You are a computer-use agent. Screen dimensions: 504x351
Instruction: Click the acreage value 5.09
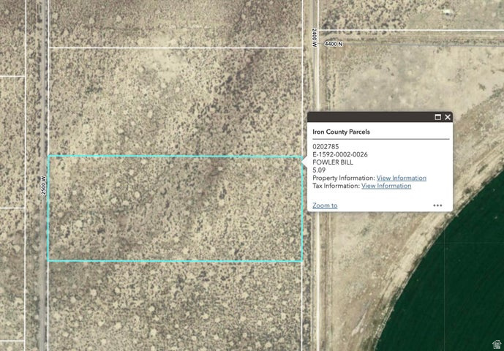click(319, 170)
